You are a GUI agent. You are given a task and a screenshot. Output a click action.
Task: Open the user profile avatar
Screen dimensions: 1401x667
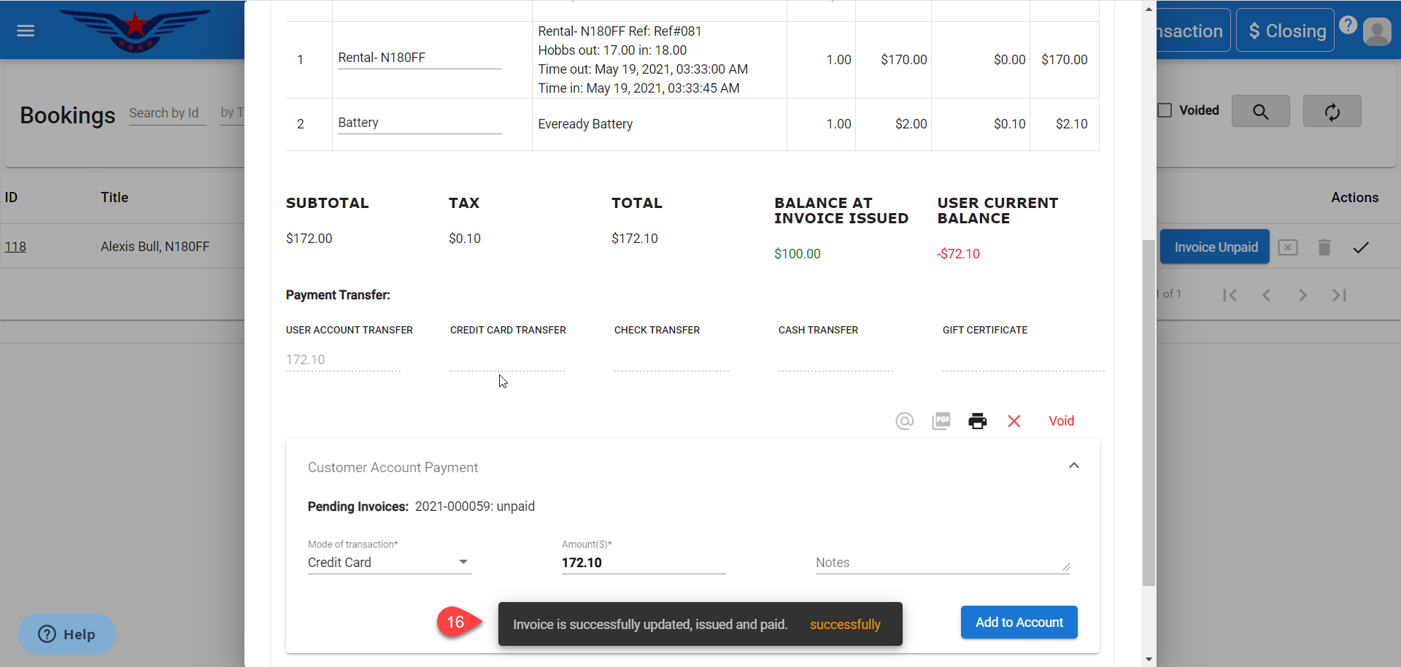pos(1376,31)
